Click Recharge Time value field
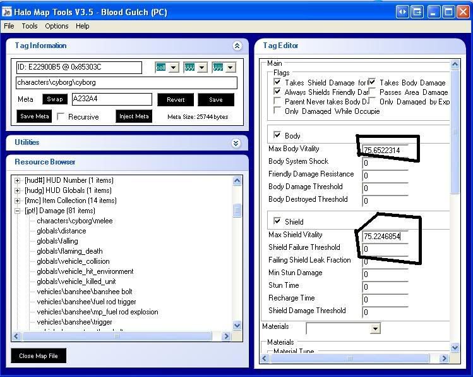 point(385,299)
